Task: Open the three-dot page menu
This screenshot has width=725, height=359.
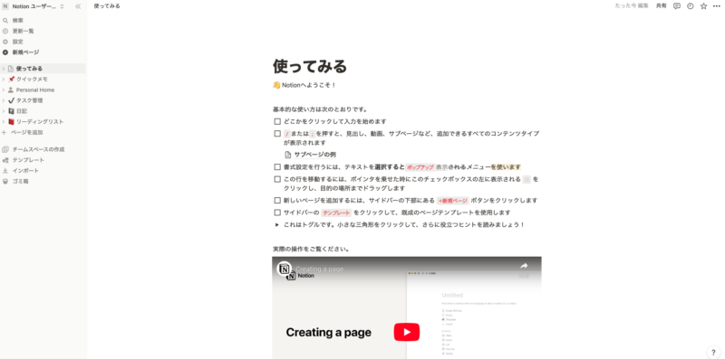Action: [716, 6]
